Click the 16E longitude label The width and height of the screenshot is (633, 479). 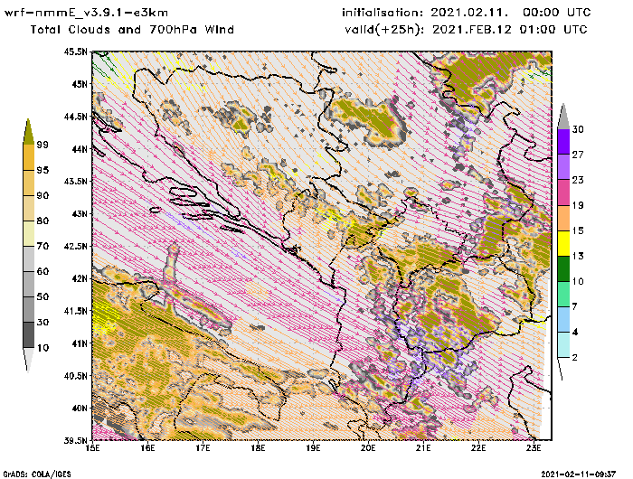point(147,449)
